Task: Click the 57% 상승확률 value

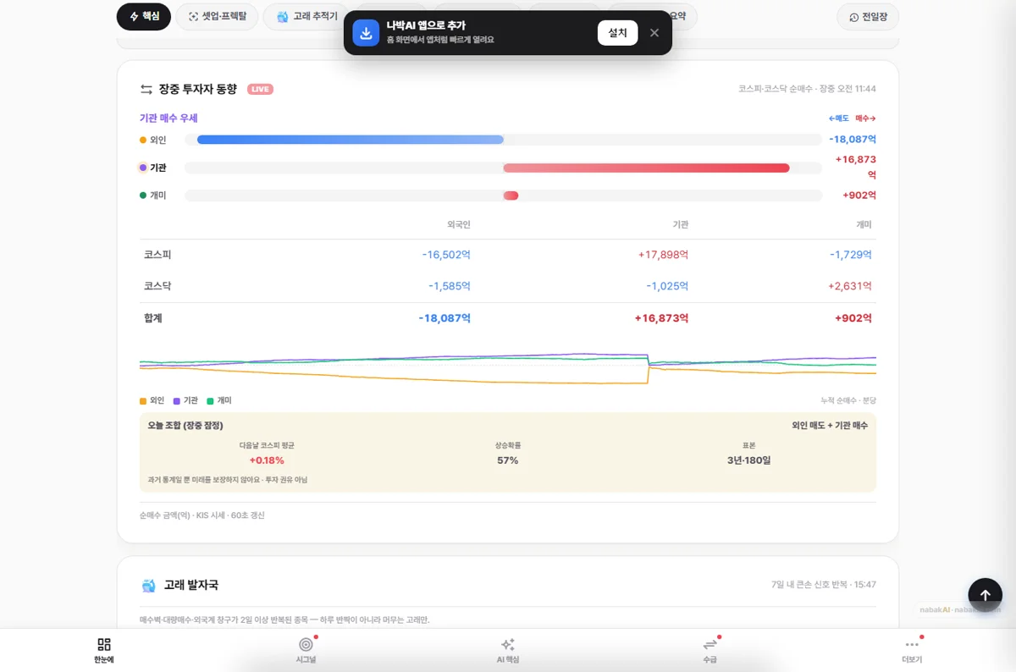Action: pyautogui.click(x=508, y=460)
